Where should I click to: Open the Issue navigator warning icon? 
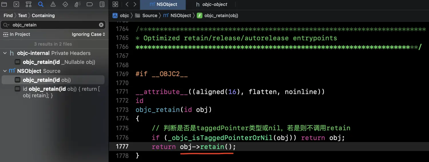(x=53, y=4)
